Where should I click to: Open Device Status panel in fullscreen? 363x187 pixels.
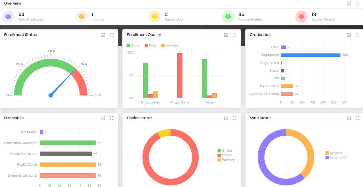(235, 118)
